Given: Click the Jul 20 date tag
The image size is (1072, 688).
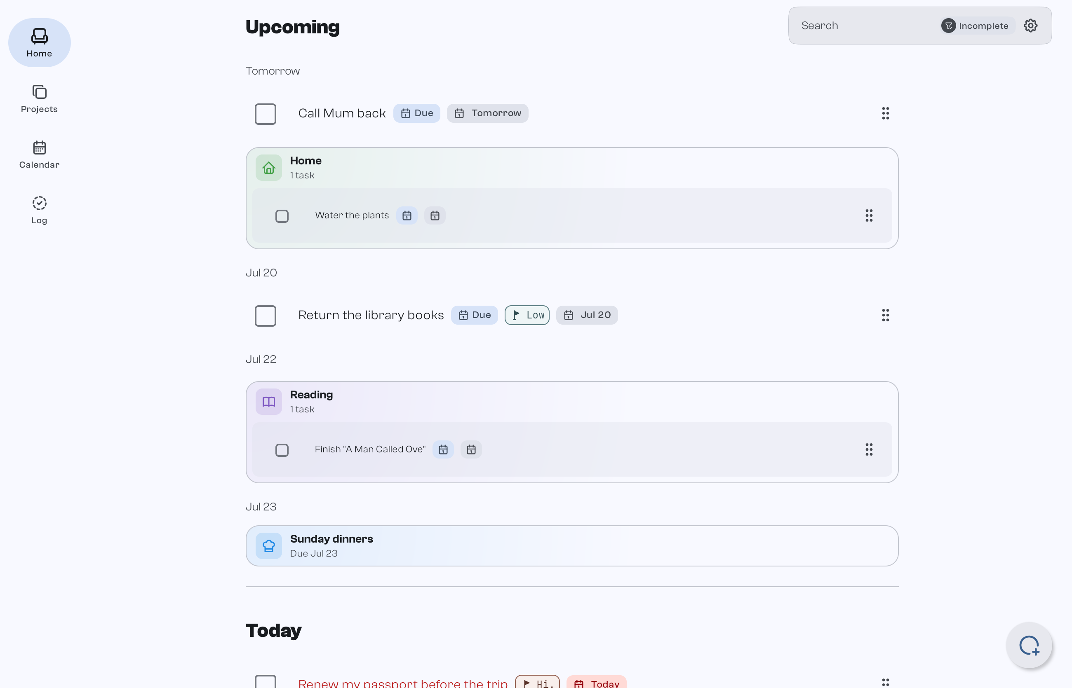Looking at the screenshot, I should (x=587, y=315).
